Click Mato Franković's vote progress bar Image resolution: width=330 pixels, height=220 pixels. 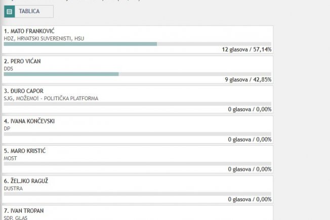click(138, 44)
